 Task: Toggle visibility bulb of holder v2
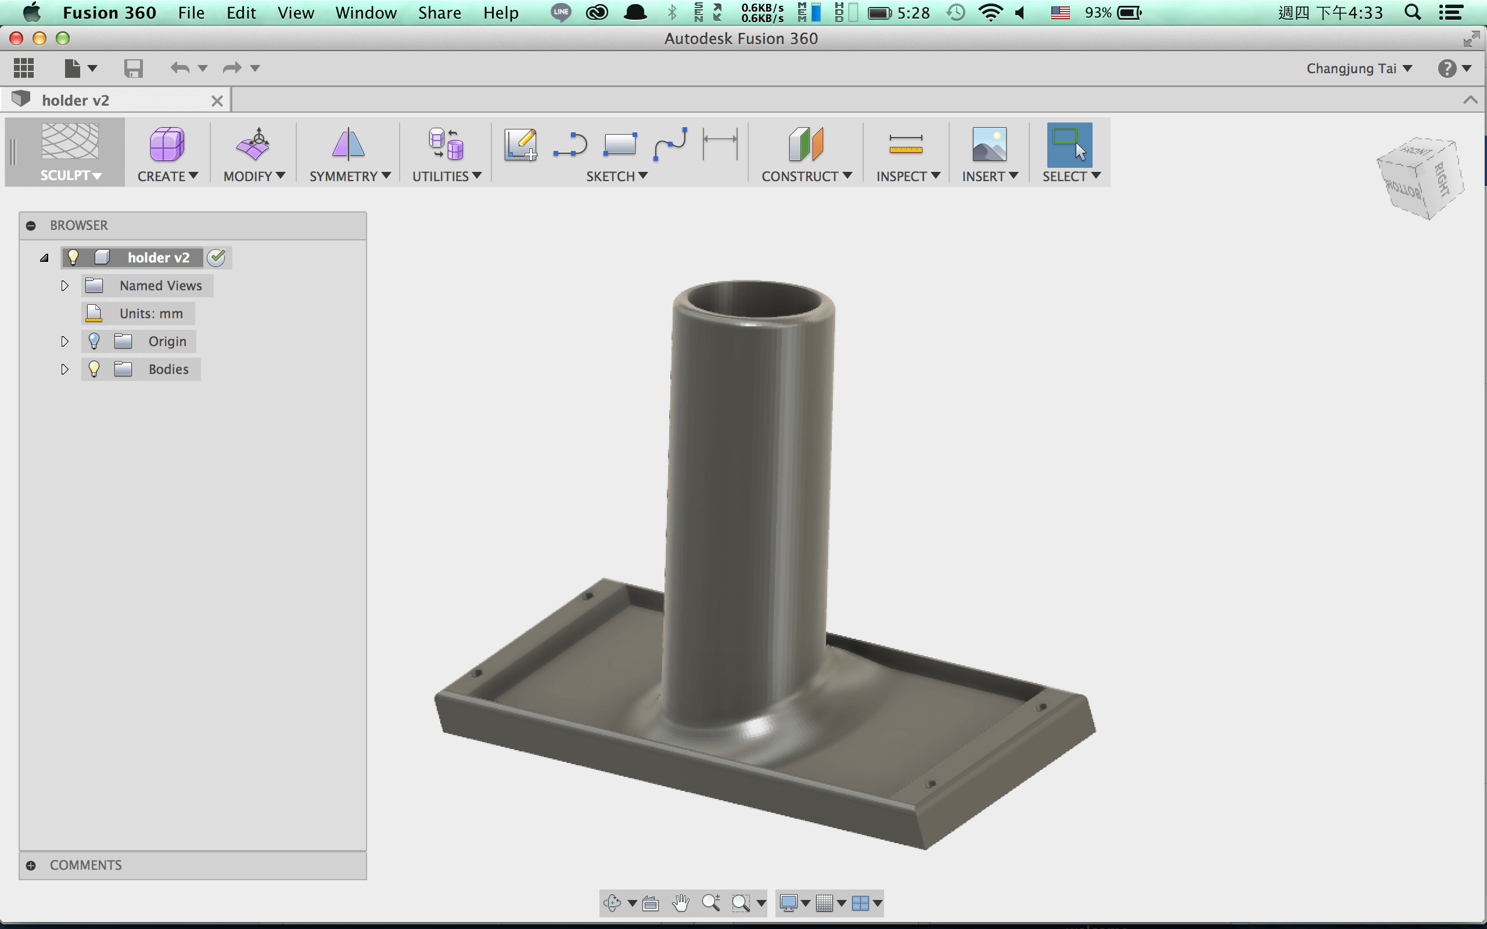pyautogui.click(x=73, y=257)
